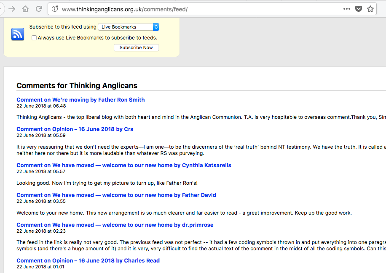Go to the browser Home page icon
The width and height of the screenshot is (386, 273).
point(25,9)
